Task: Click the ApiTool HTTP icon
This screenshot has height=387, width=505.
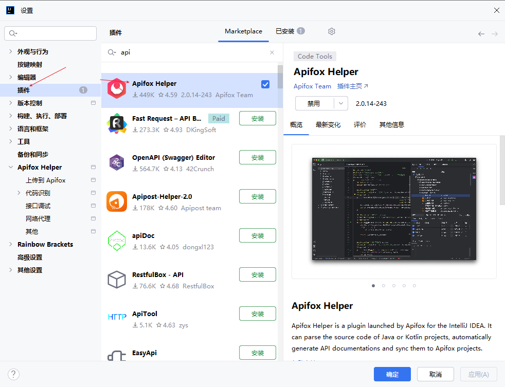Action: [x=117, y=317]
